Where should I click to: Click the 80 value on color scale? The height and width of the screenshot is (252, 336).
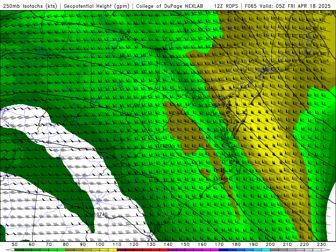click(x=66, y=244)
